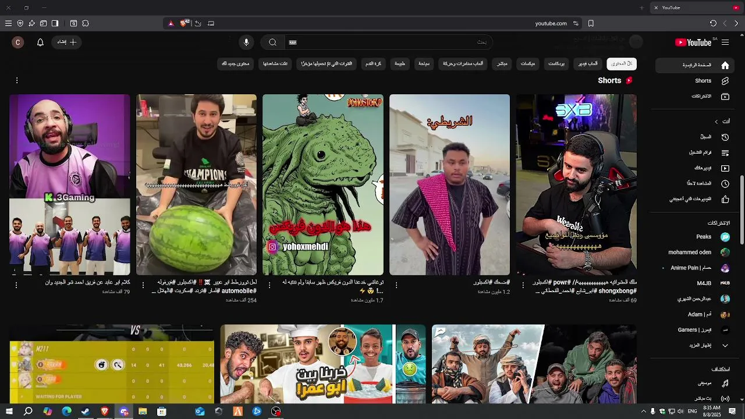Open History (السجل) in the sidebar

click(694, 137)
